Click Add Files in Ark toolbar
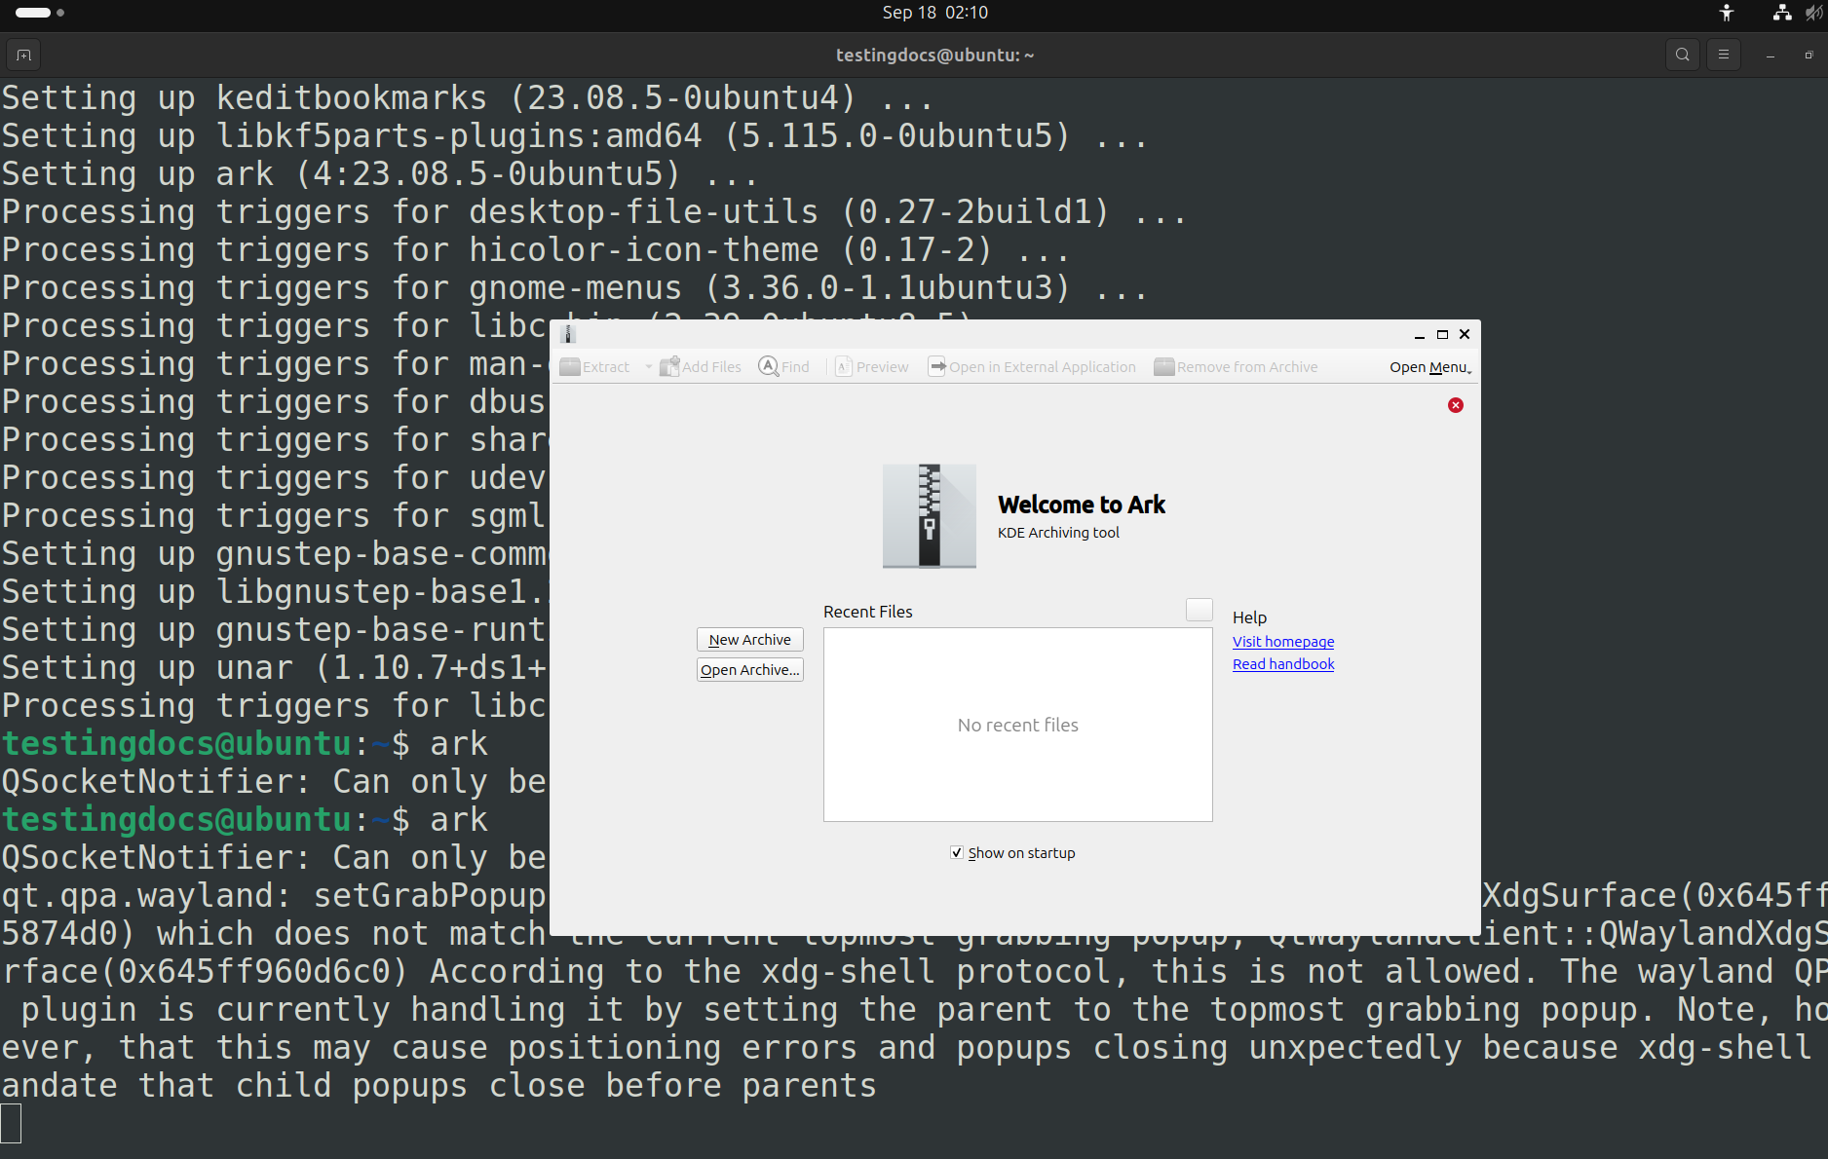 tap(701, 367)
